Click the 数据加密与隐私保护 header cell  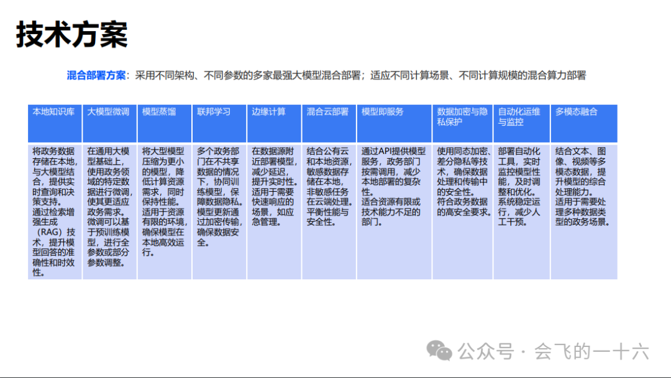pyautogui.click(x=463, y=123)
